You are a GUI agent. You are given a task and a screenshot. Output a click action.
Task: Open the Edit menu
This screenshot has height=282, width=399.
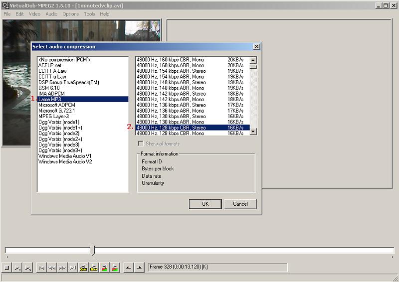pyautogui.click(x=19, y=14)
